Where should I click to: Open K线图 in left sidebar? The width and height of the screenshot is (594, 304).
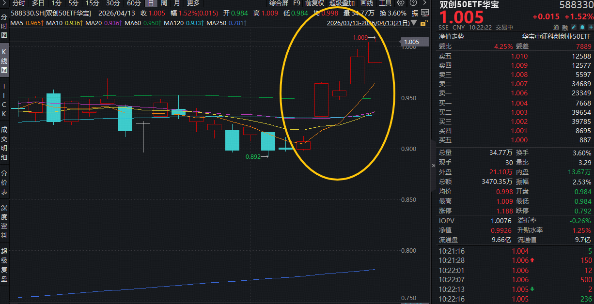click(x=4, y=61)
